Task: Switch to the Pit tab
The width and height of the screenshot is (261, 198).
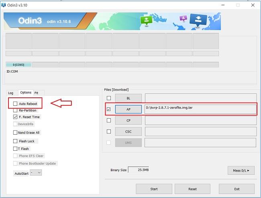Action: coord(36,93)
